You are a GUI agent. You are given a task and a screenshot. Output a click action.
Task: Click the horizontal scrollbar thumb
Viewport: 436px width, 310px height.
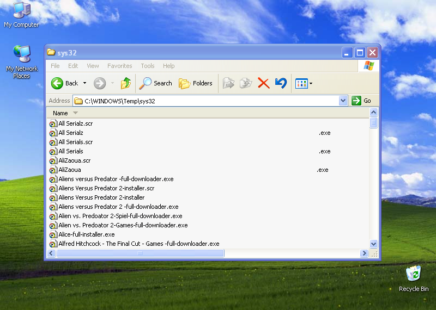[140, 253]
